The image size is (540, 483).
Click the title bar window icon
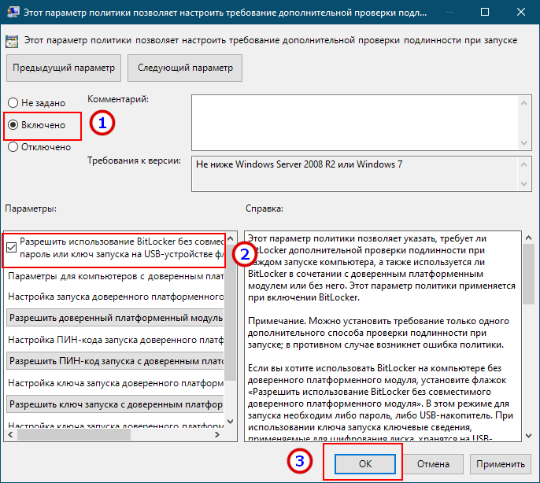click(x=13, y=12)
